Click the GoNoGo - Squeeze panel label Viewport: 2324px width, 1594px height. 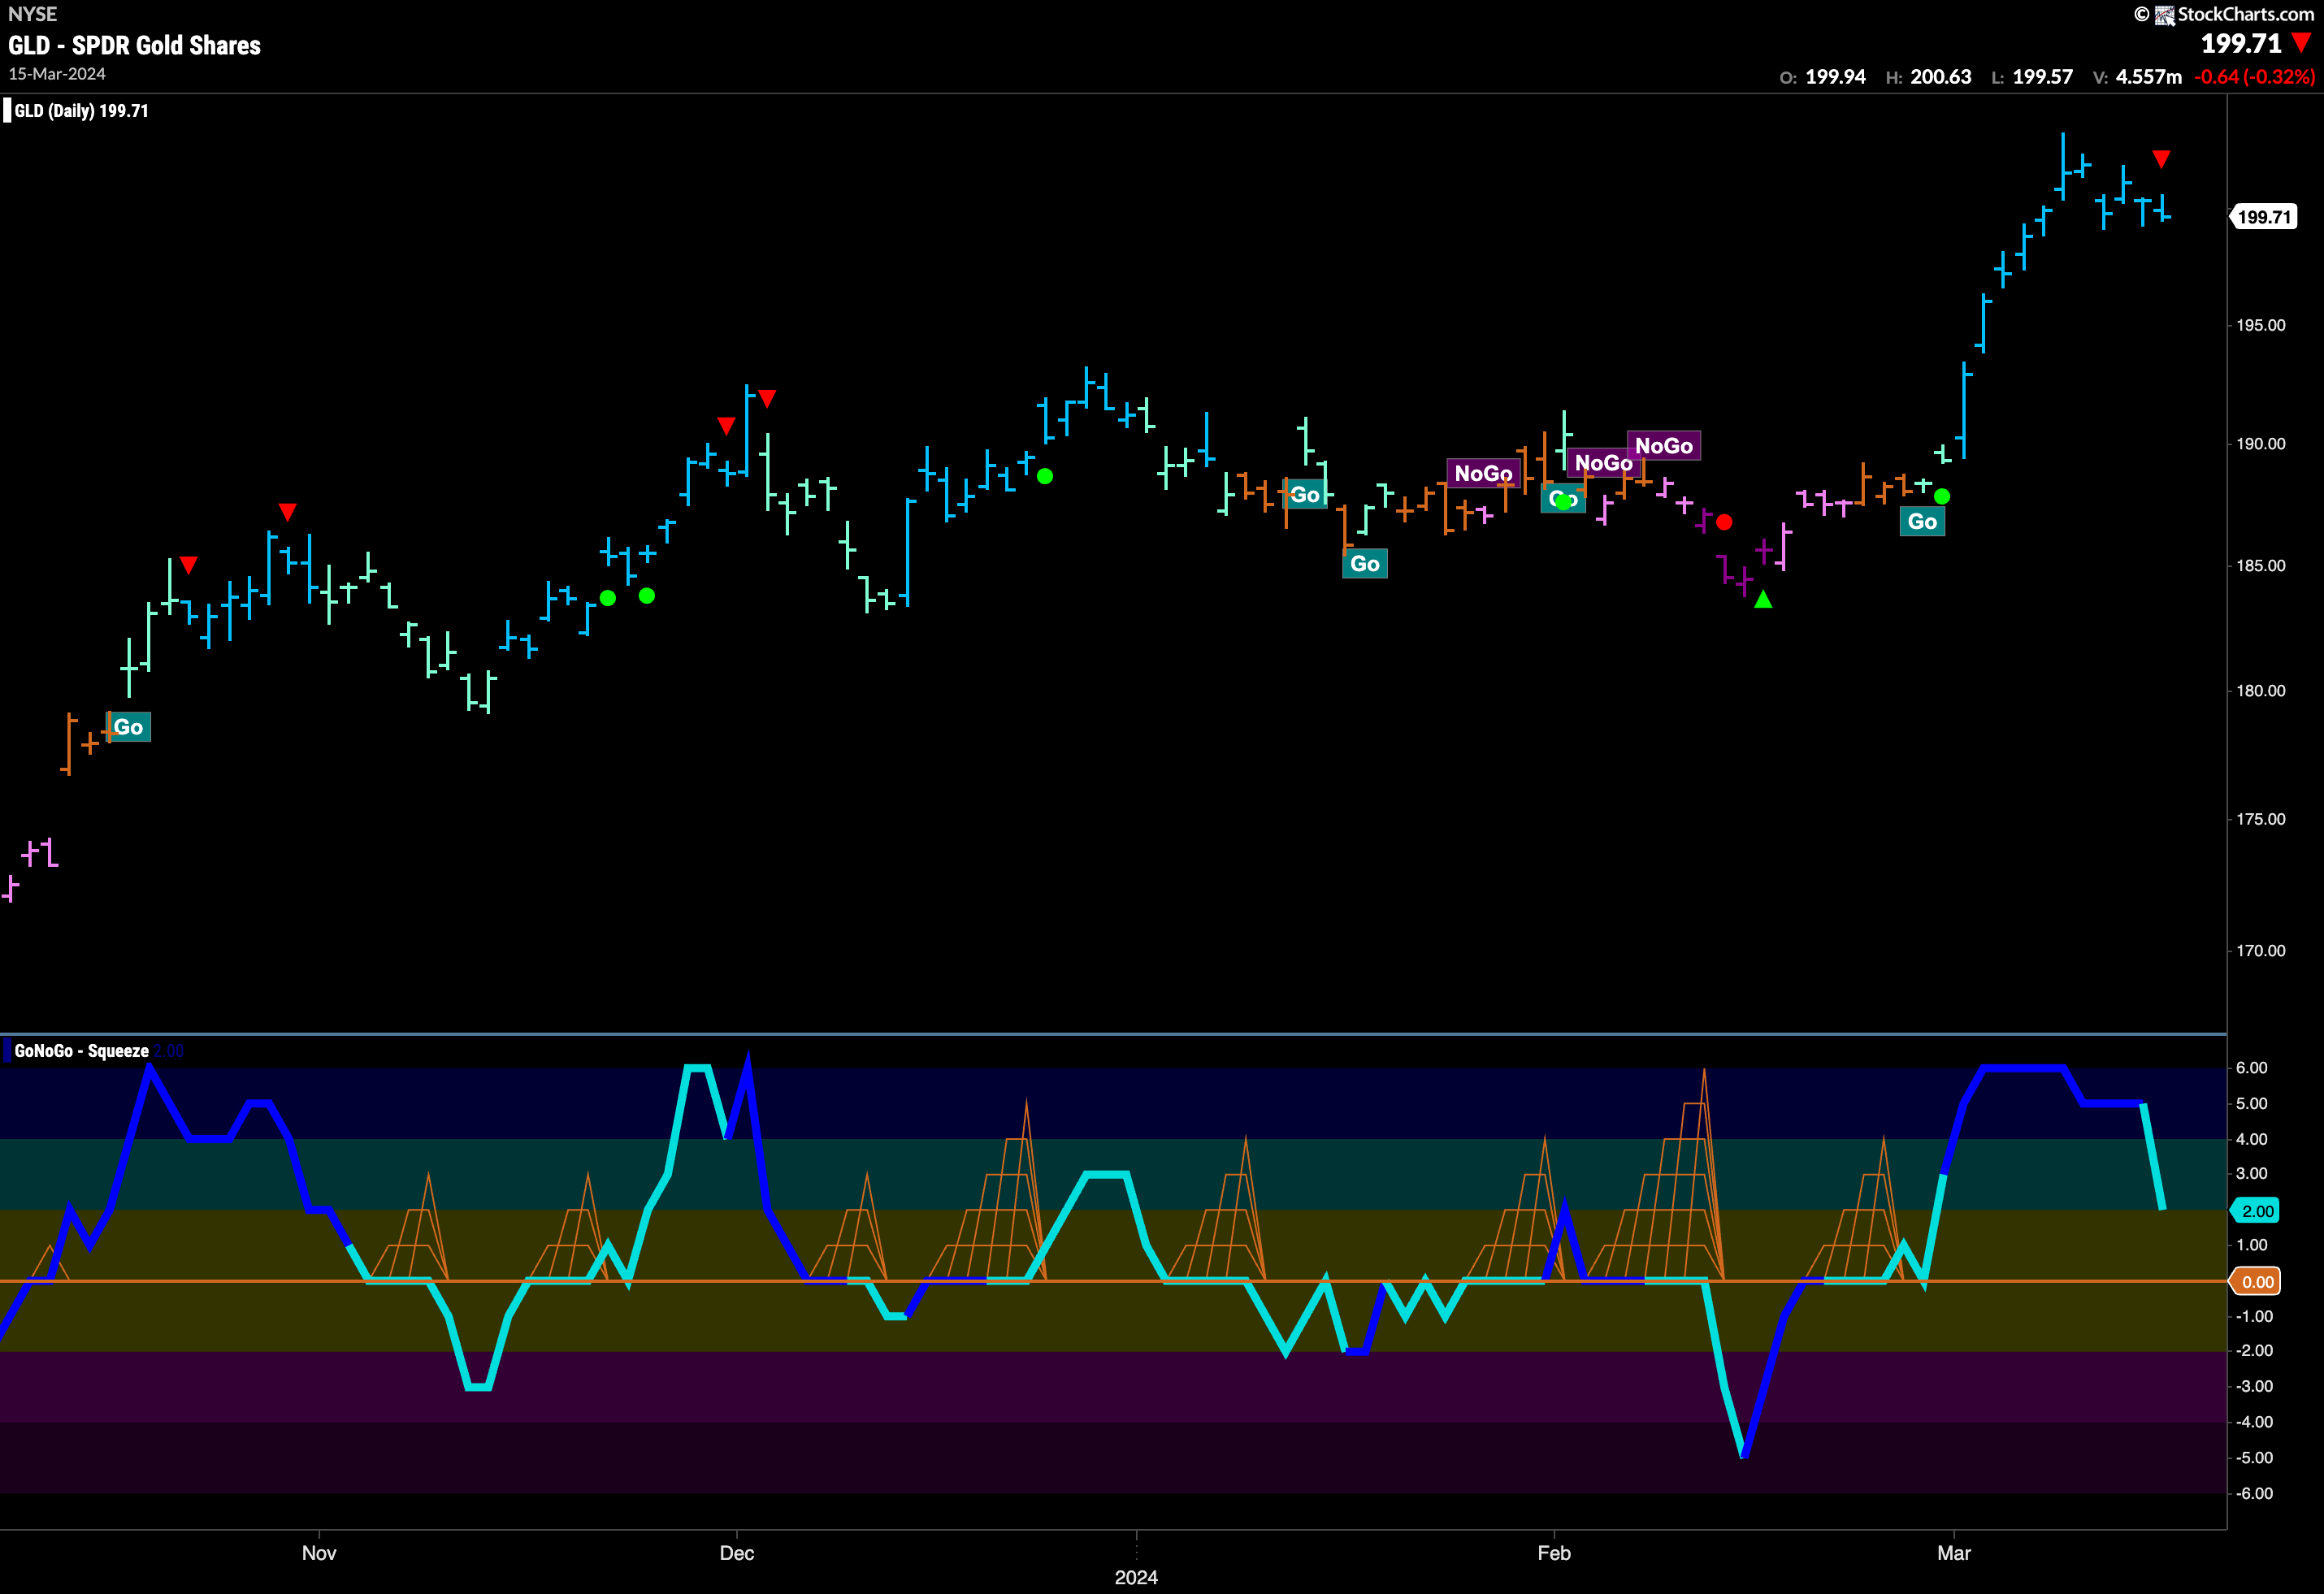pyautogui.click(x=81, y=1051)
